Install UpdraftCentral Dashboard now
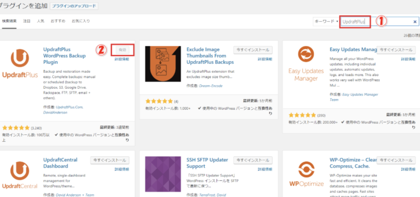The height and width of the screenshot is (197, 420). click(110, 160)
